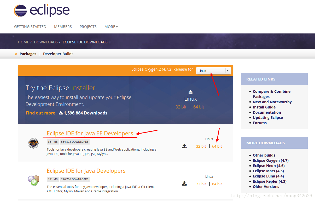Open Eclipse Luna (4.4) link
The height and width of the screenshot is (201, 315).
click(x=268, y=176)
